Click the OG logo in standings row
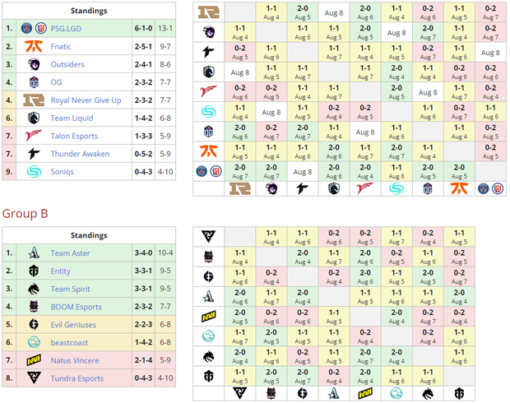This screenshot has height=403, width=510. coord(34,82)
